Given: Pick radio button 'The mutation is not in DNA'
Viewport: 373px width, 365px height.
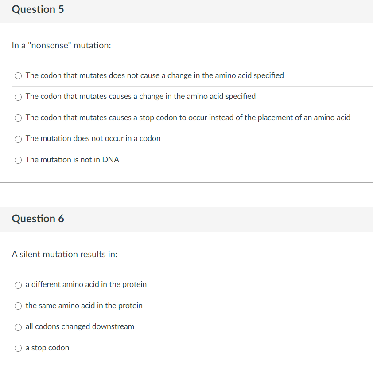Looking at the screenshot, I should click(18, 160).
